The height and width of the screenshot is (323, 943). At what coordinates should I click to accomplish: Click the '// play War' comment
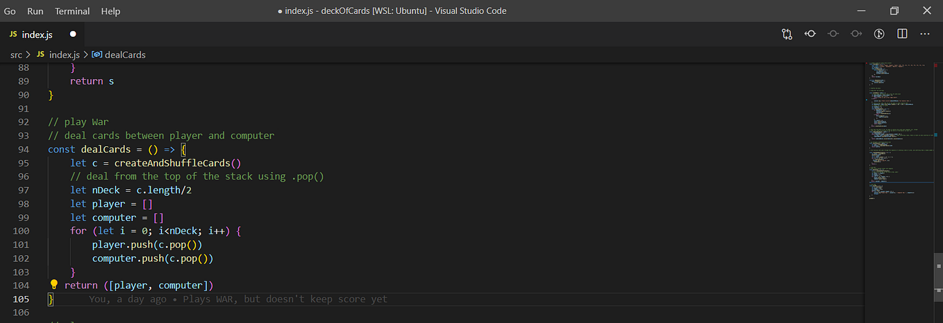click(x=78, y=122)
